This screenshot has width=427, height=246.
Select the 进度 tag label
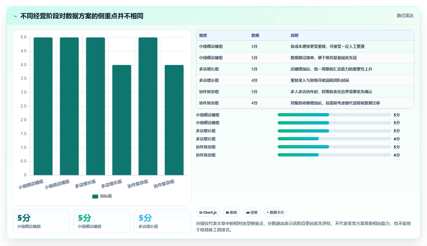tap(254, 212)
